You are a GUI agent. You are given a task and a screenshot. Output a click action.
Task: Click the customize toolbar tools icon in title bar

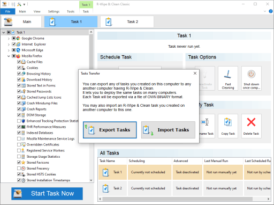tap(19, 4)
